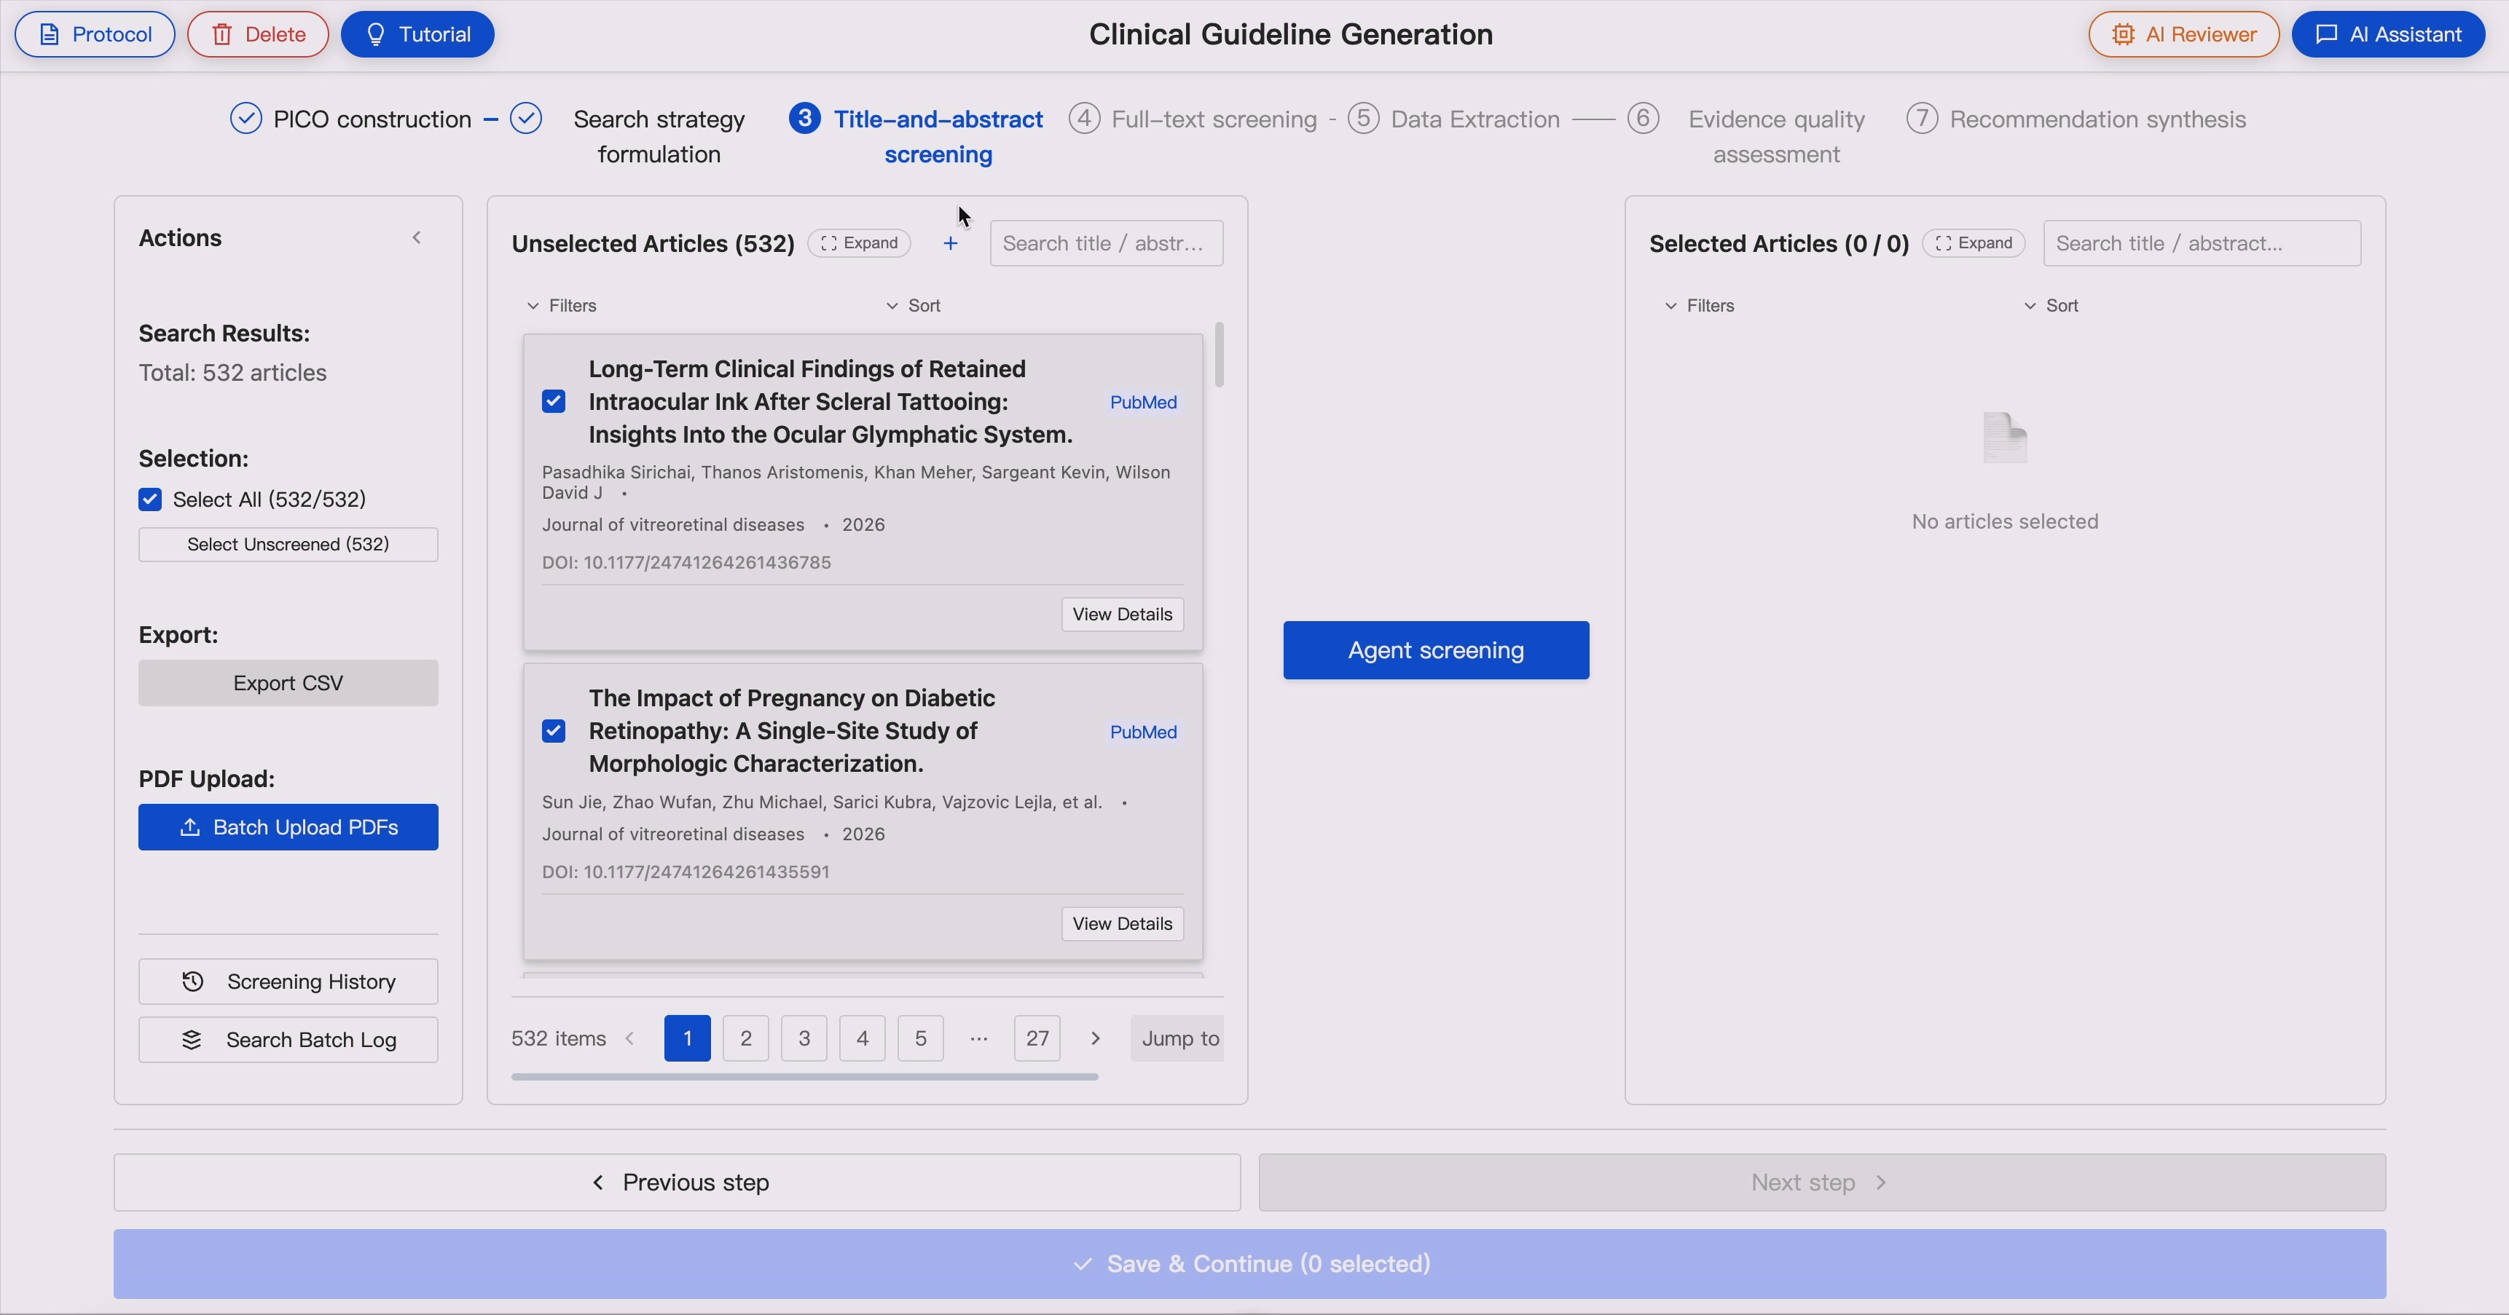Open the AI Reviewer
Viewport: 2509px width, 1315px height.
[x=2183, y=34]
